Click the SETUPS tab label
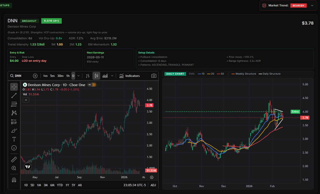Image resolution: width=320 pixels, height=194 pixels. coord(5,5)
